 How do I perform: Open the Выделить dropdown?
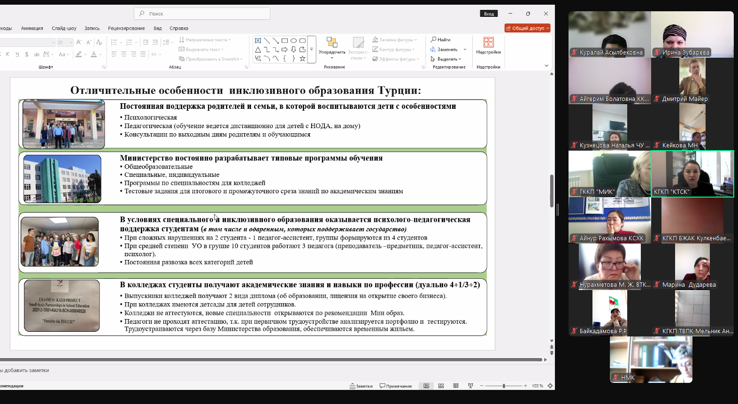coord(446,59)
